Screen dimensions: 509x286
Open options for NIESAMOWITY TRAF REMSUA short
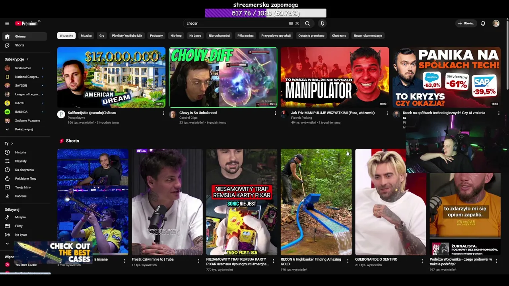coord(273,261)
